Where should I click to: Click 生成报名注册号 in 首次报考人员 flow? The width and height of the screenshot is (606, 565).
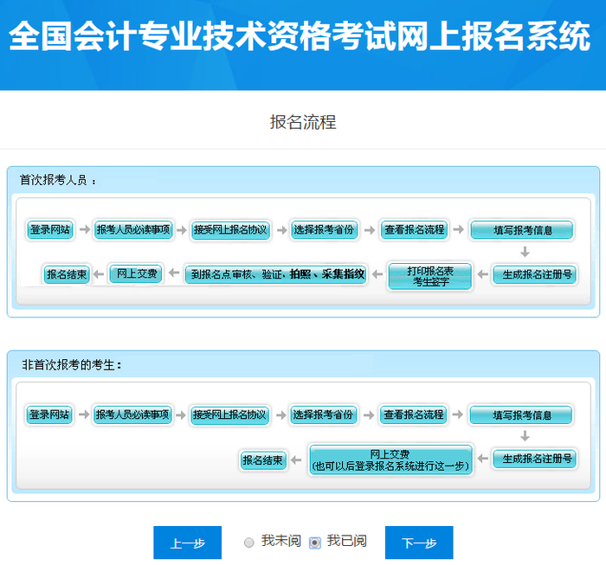coord(533,275)
